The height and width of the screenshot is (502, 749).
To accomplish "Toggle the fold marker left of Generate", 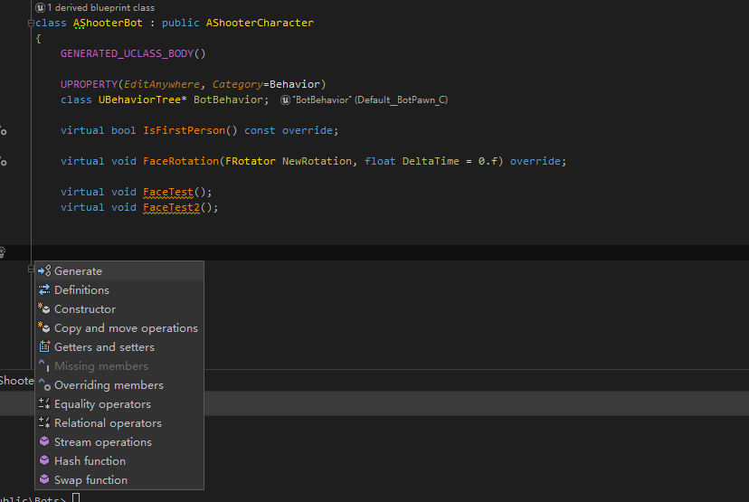I will pos(32,269).
